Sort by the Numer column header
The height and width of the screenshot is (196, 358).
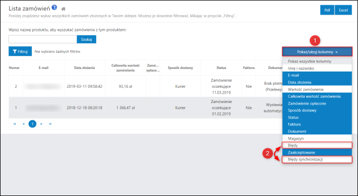[14, 68]
